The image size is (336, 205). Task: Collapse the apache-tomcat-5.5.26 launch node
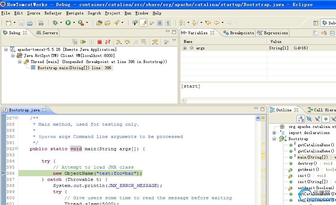coord(6,49)
